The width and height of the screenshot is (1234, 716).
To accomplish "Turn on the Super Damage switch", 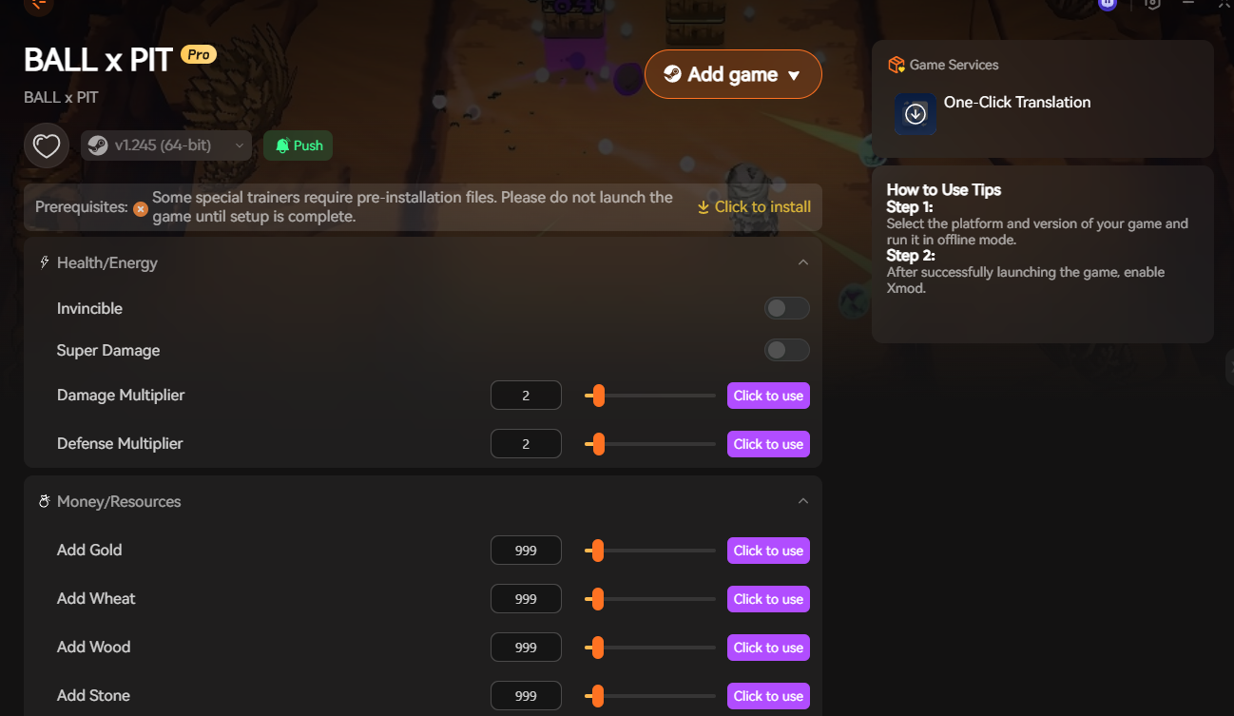I will coord(787,350).
